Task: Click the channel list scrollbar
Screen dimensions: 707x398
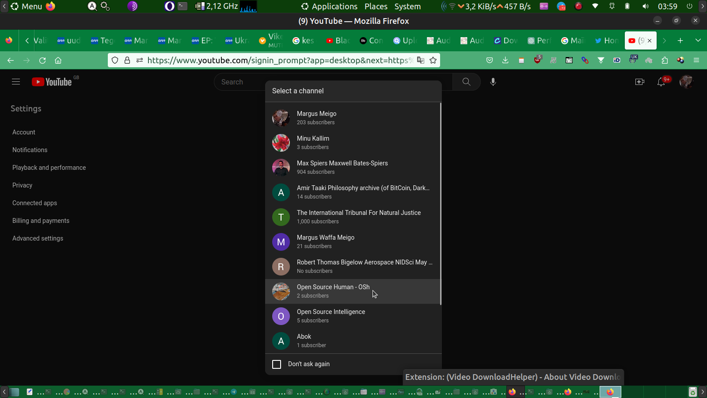Action: pos(441,204)
